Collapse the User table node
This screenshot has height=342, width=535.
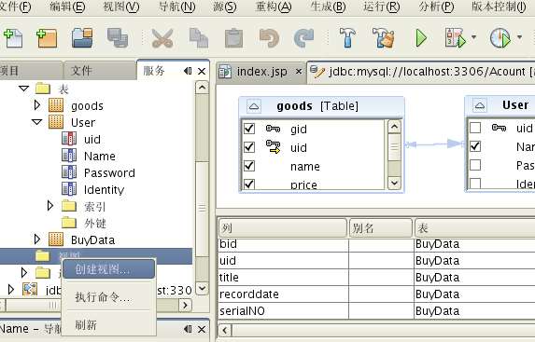point(36,122)
